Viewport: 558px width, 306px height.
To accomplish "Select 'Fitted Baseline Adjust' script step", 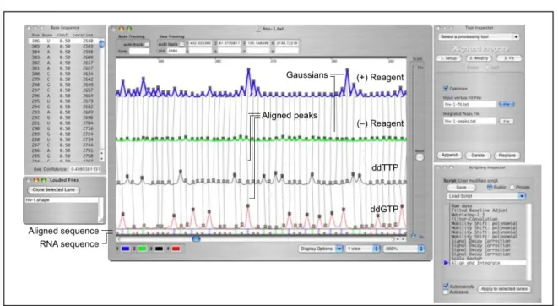I will [479, 210].
